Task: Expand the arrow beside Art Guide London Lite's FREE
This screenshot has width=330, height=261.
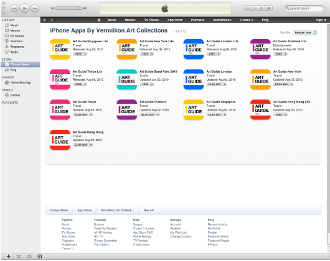Action: click(x=219, y=54)
